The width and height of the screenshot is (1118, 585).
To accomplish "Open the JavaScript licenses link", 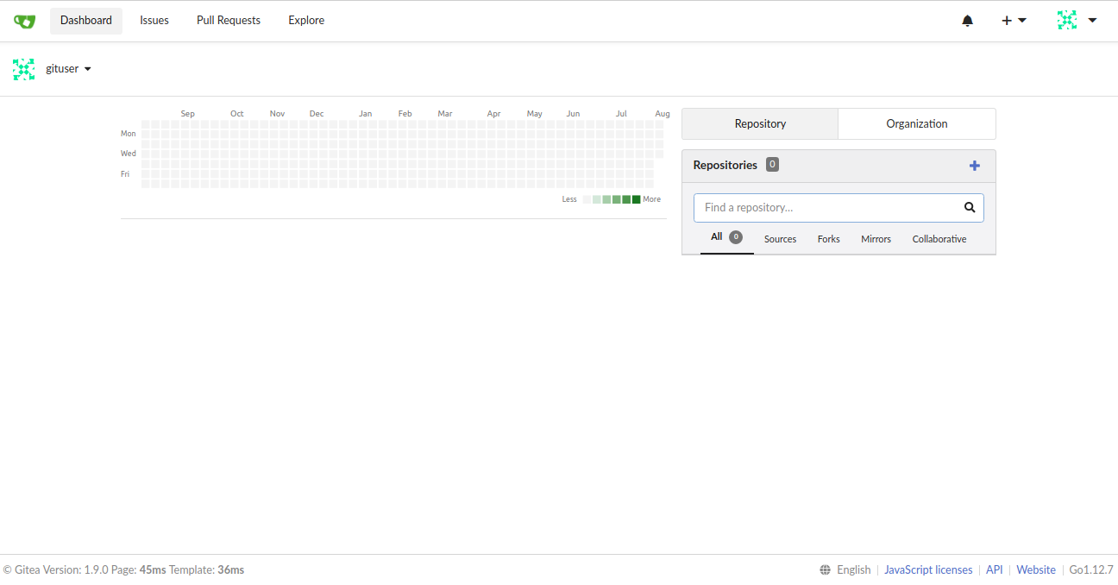I will pos(928,570).
